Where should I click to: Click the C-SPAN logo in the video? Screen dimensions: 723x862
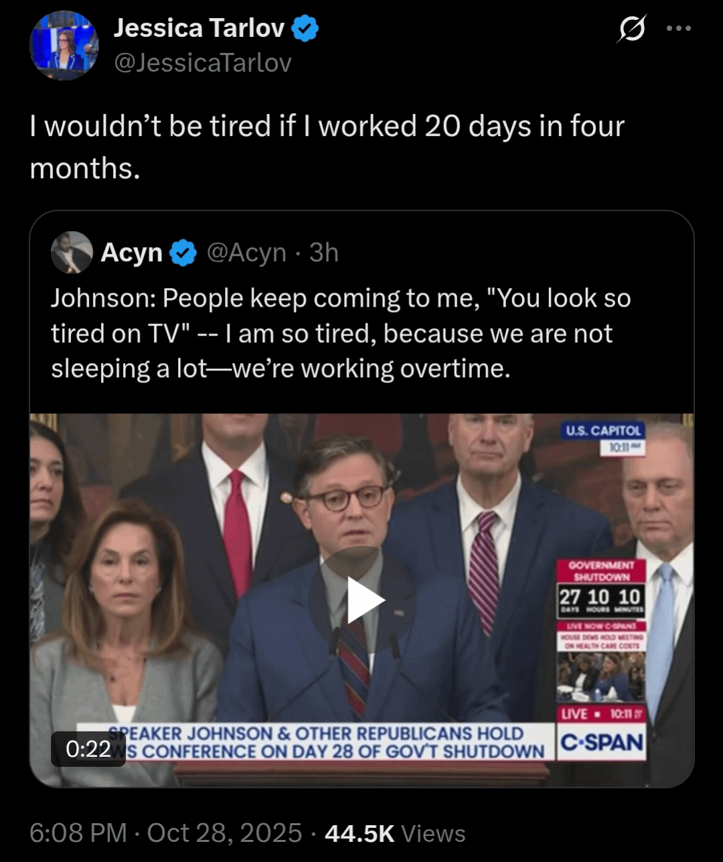coord(601,742)
